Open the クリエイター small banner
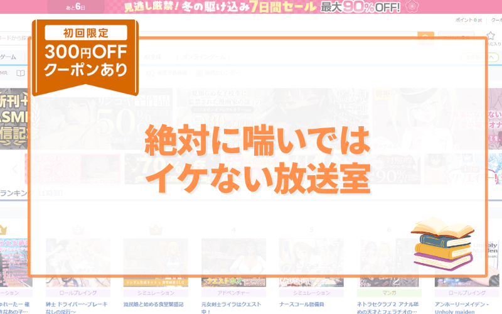The image size is (502, 314). (x=463, y=169)
